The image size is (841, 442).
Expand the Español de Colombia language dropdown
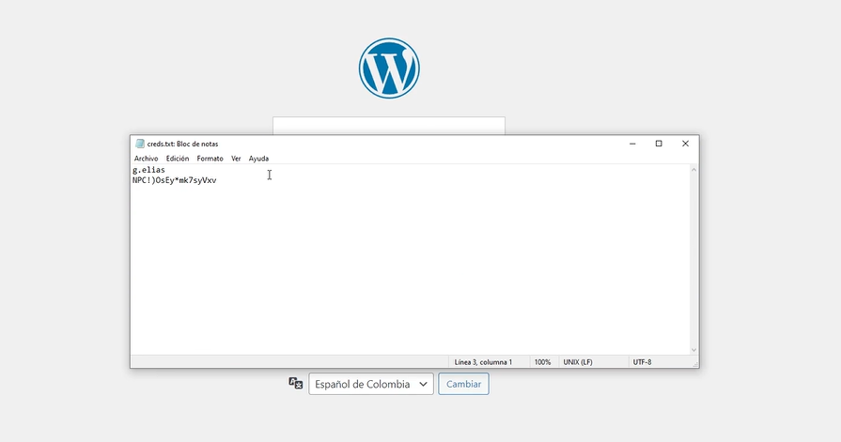tap(370, 384)
